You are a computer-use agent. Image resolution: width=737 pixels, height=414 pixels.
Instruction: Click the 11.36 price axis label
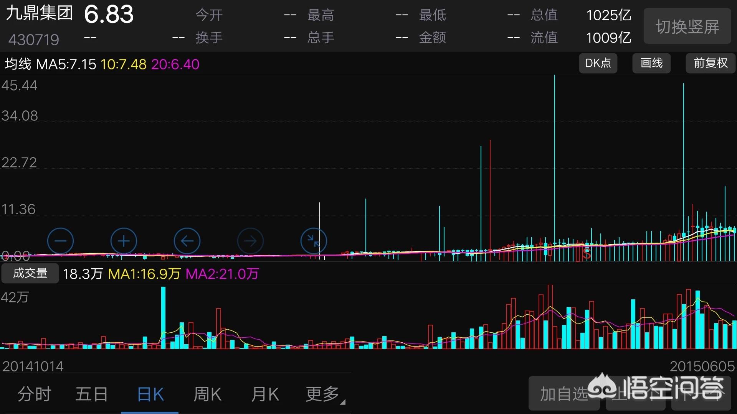point(18,209)
